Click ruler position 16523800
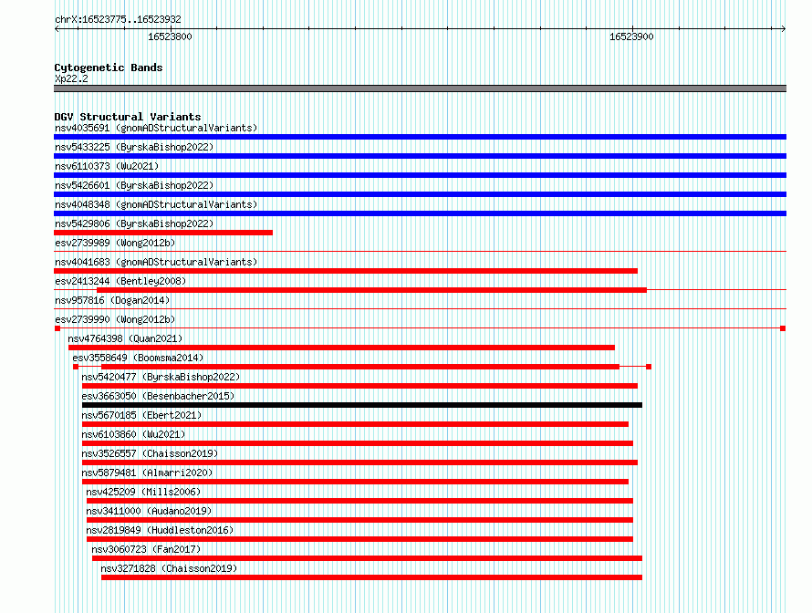Viewport: 812px width, 613px height. pyautogui.click(x=170, y=36)
